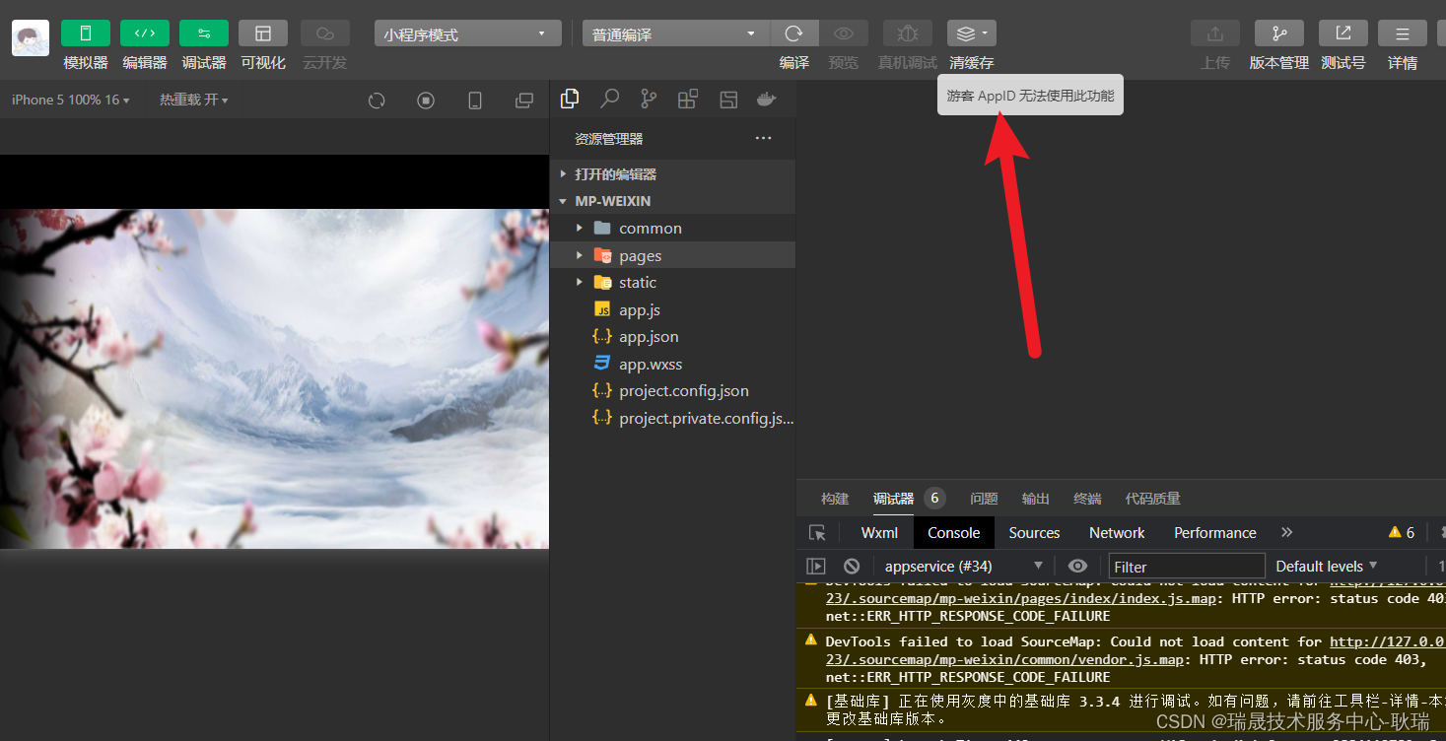
Task: Click the Real Device Debug (真机调试) bug icon
Action: 908,34
